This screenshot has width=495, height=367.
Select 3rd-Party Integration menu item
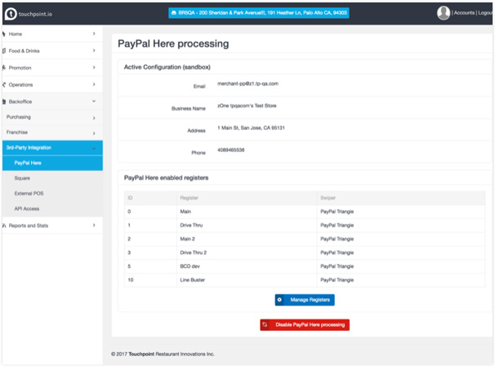[x=52, y=148]
